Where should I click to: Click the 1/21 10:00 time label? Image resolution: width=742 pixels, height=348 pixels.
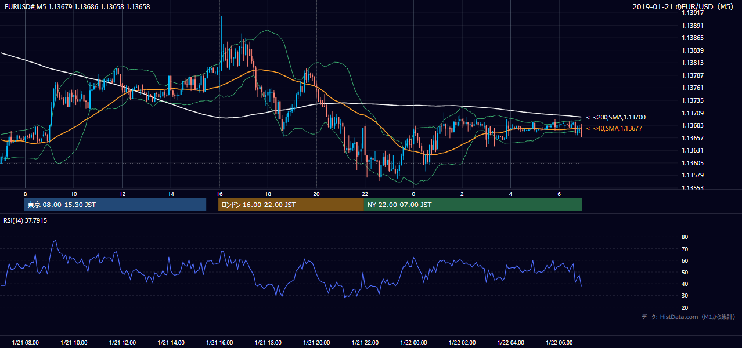pyautogui.click(x=74, y=343)
